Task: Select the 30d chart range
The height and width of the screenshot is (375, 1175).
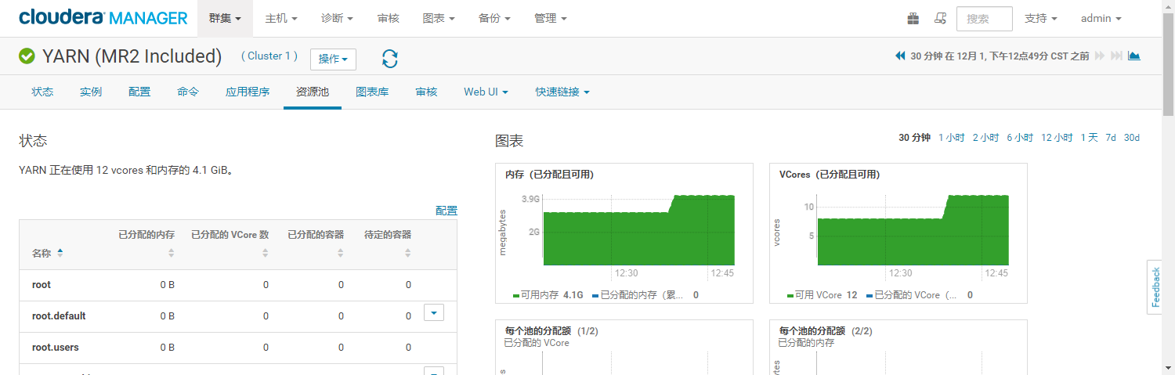Action: [1132, 138]
